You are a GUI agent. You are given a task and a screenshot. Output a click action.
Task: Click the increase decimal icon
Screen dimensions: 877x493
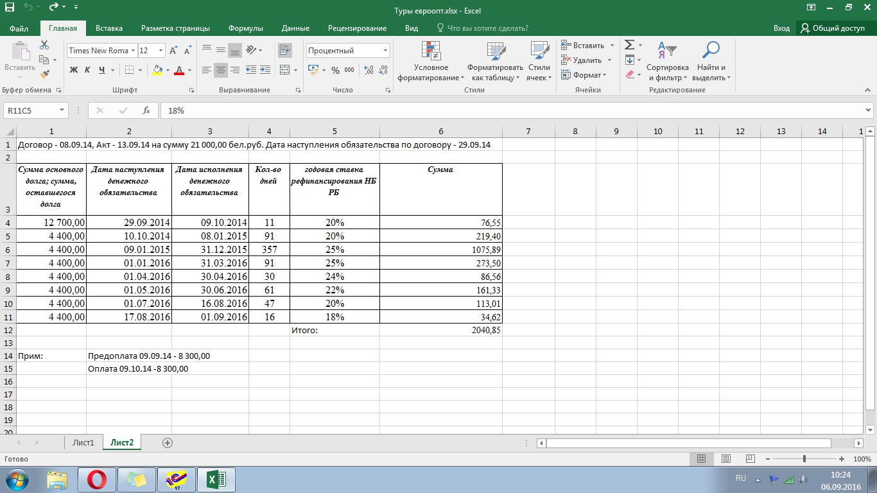369,70
